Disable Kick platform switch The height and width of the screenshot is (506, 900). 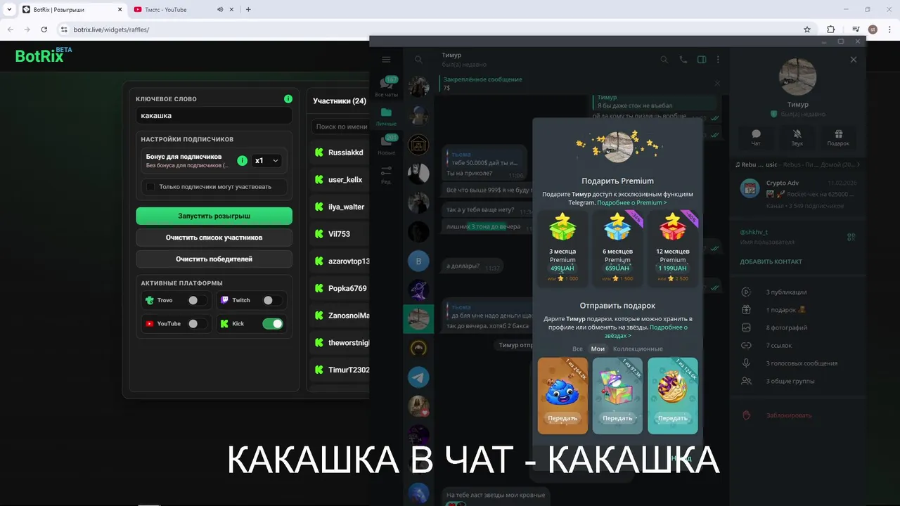[x=273, y=324]
